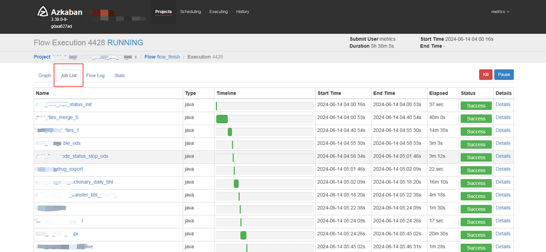Open the metrics user dropdown
The image size is (546, 252).
[x=500, y=12]
